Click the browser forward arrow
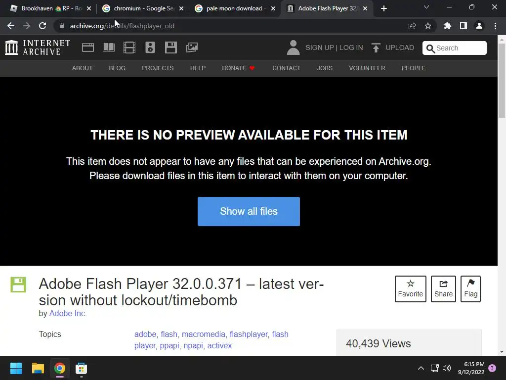Screen dimensions: 506x380 pyautogui.click(x=27, y=26)
